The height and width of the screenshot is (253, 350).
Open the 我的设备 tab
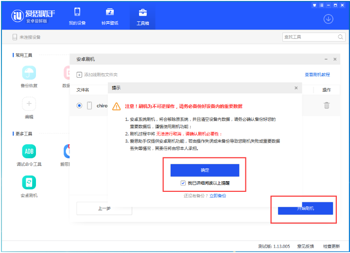[x=77, y=17]
